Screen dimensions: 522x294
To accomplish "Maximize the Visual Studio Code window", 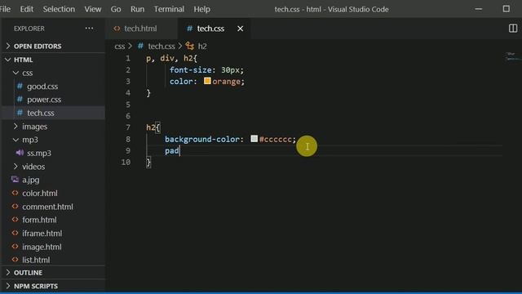I will point(506,9).
